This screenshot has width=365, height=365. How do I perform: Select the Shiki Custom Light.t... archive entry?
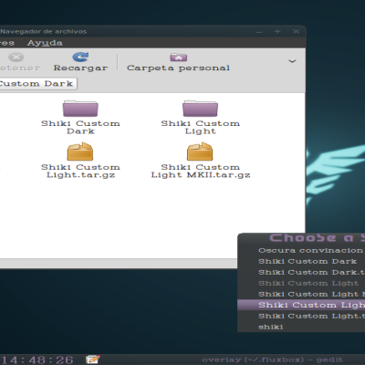pyautogui.click(x=301, y=316)
